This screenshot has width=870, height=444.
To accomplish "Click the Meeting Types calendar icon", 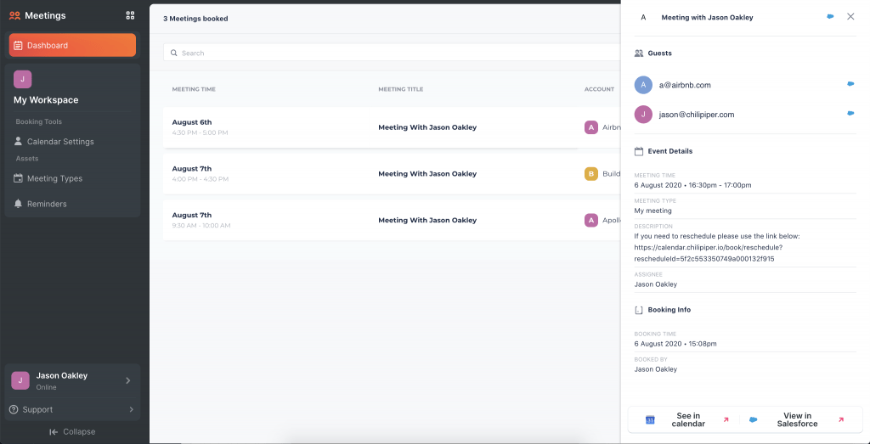I will point(19,178).
